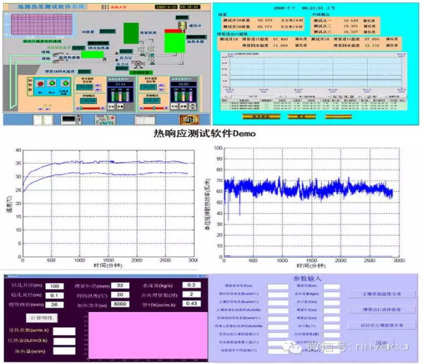Click the 土壤原始温度分布 button
The image size is (423, 364).
[x=382, y=294]
